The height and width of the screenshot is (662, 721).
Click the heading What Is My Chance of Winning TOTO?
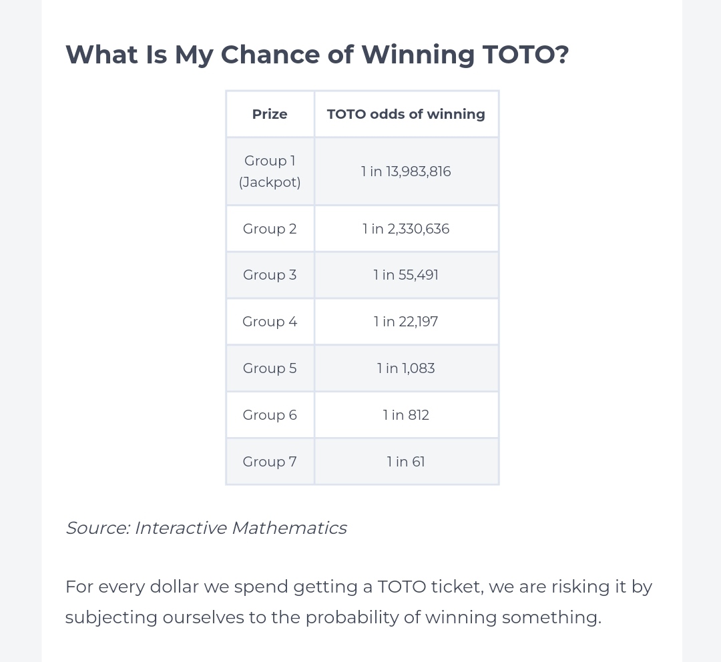point(317,55)
